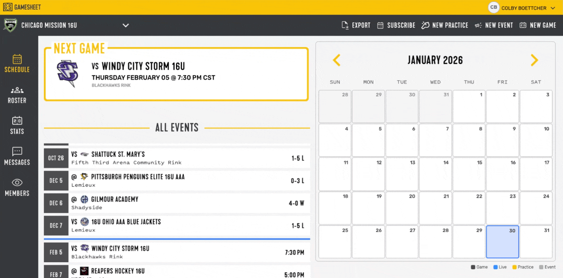Go to next month with right arrow
The width and height of the screenshot is (563, 278).
(534, 60)
